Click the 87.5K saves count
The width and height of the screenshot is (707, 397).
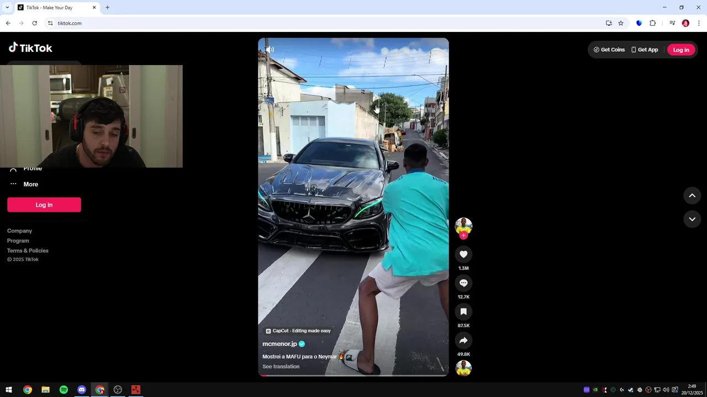click(463, 326)
